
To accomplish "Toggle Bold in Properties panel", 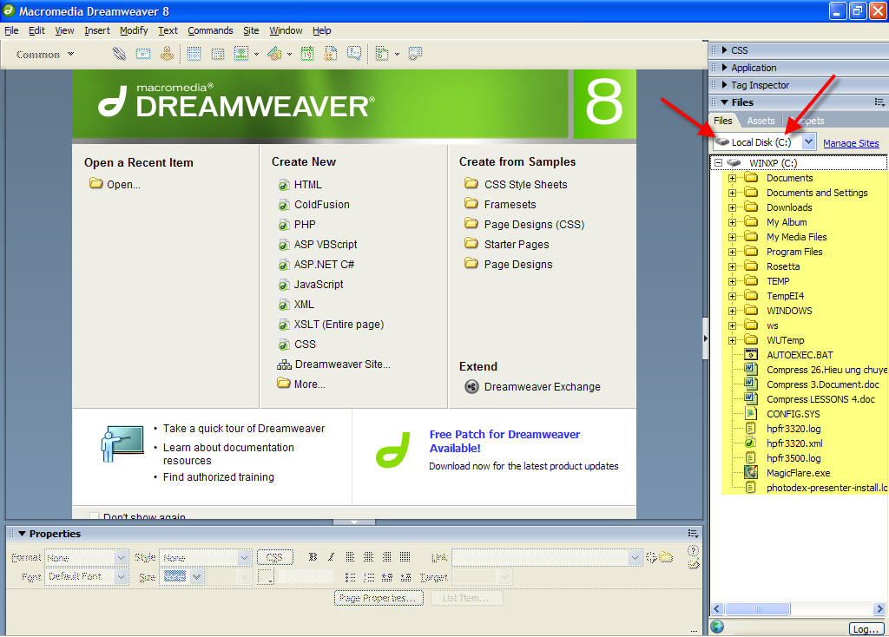I will [x=313, y=557].
